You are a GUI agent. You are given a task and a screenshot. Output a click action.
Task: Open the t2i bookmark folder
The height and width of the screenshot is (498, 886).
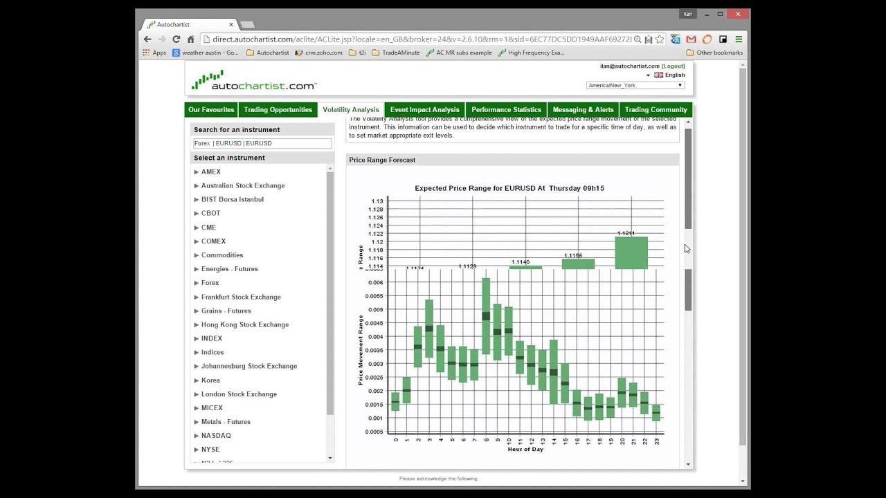point(357,53)
